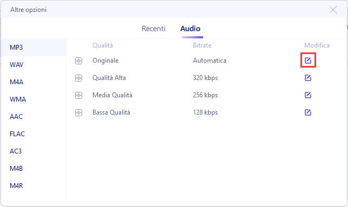Edit the Qualità Alta preset
348x207 pixels.
[x=308, y=78]
